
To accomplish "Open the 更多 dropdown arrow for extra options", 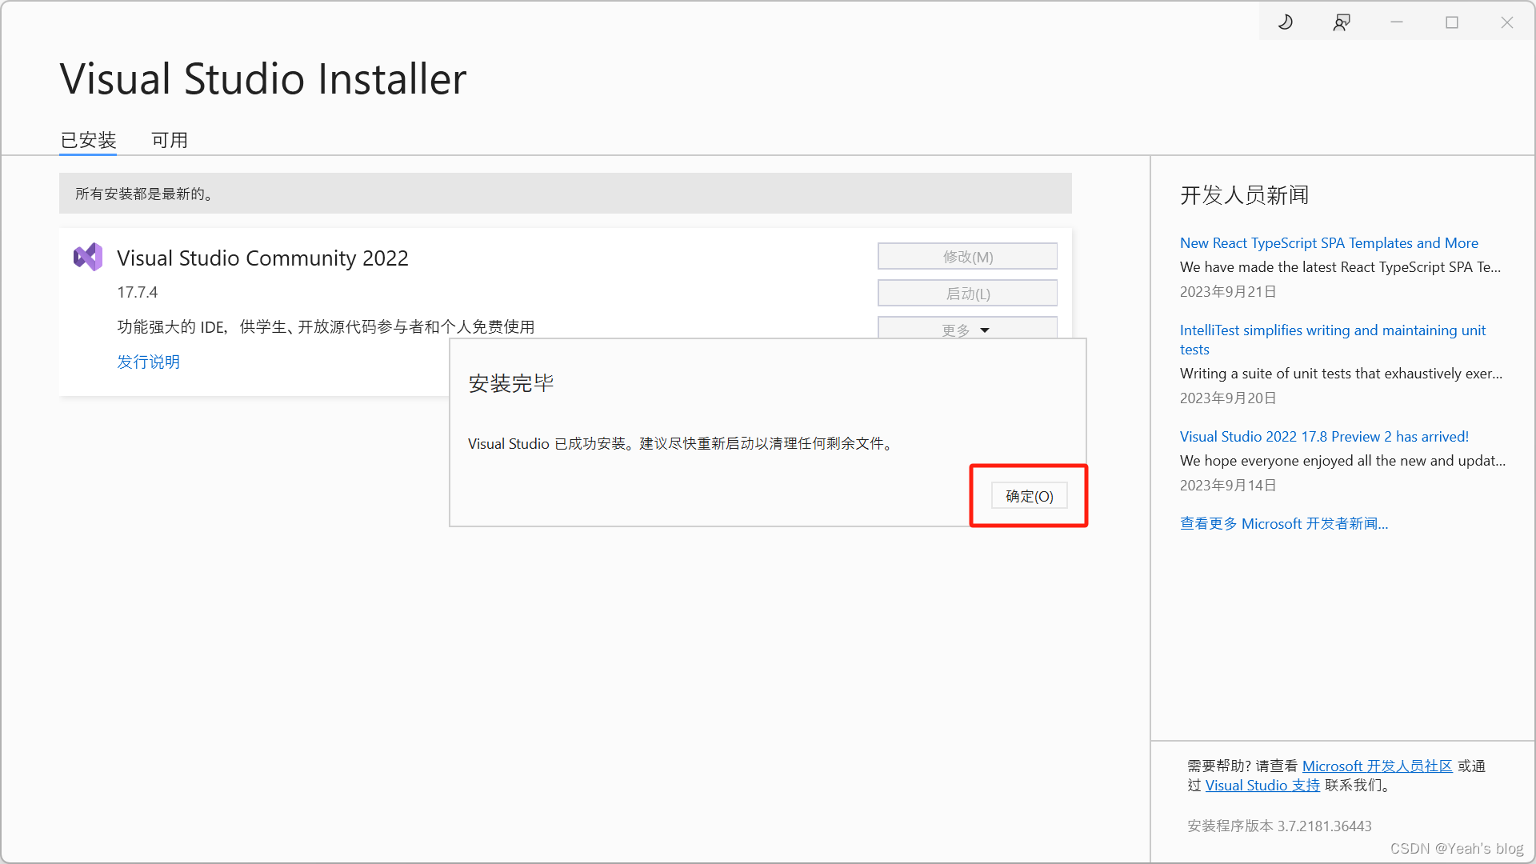I will [x=985, y=329].
